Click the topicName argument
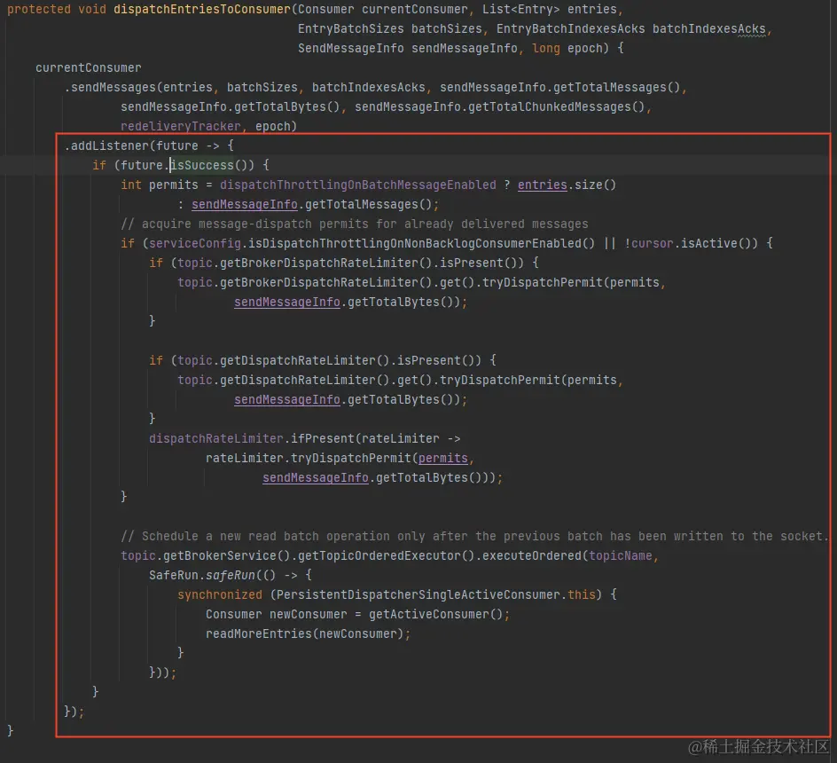 coord(621,555)
